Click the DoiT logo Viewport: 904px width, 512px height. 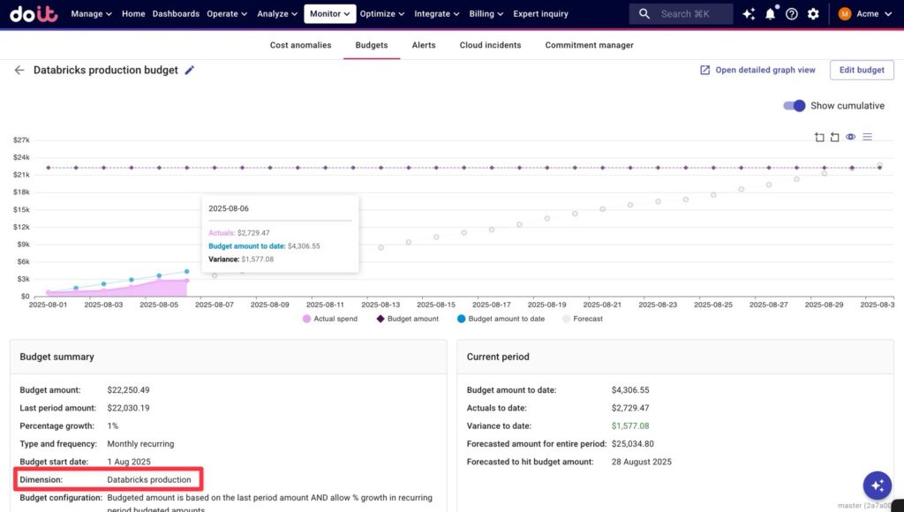[x=34, y=14]
